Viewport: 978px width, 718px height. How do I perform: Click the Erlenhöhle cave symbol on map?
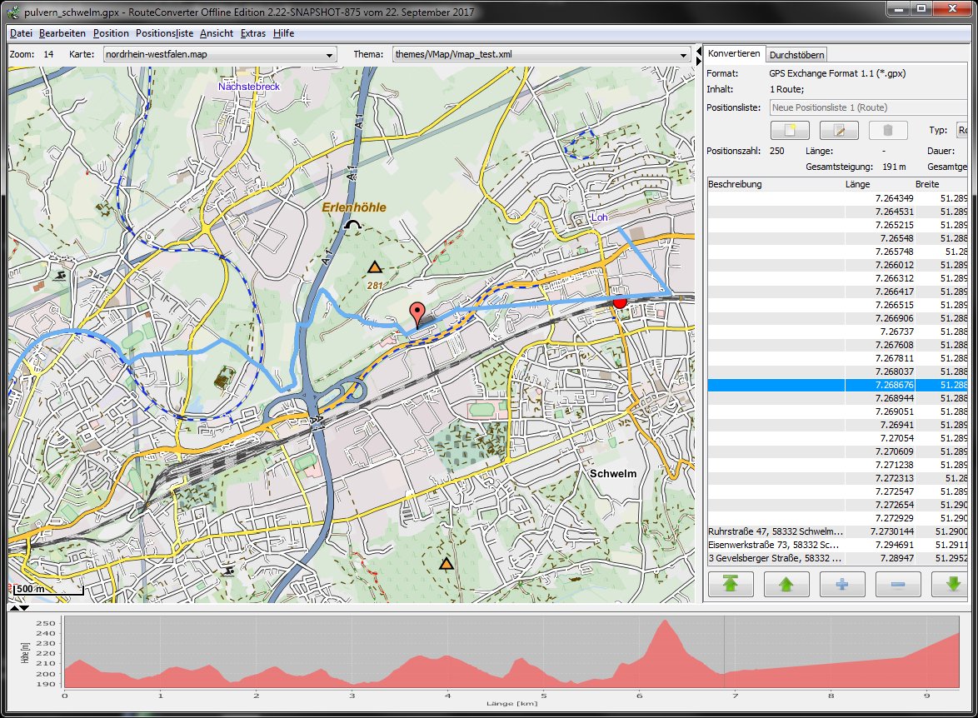click(x=354, y=225)
